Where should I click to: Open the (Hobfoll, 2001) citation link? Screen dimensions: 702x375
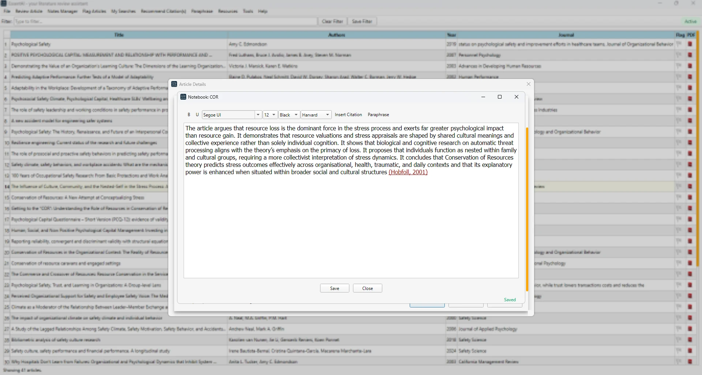(408, 172)
